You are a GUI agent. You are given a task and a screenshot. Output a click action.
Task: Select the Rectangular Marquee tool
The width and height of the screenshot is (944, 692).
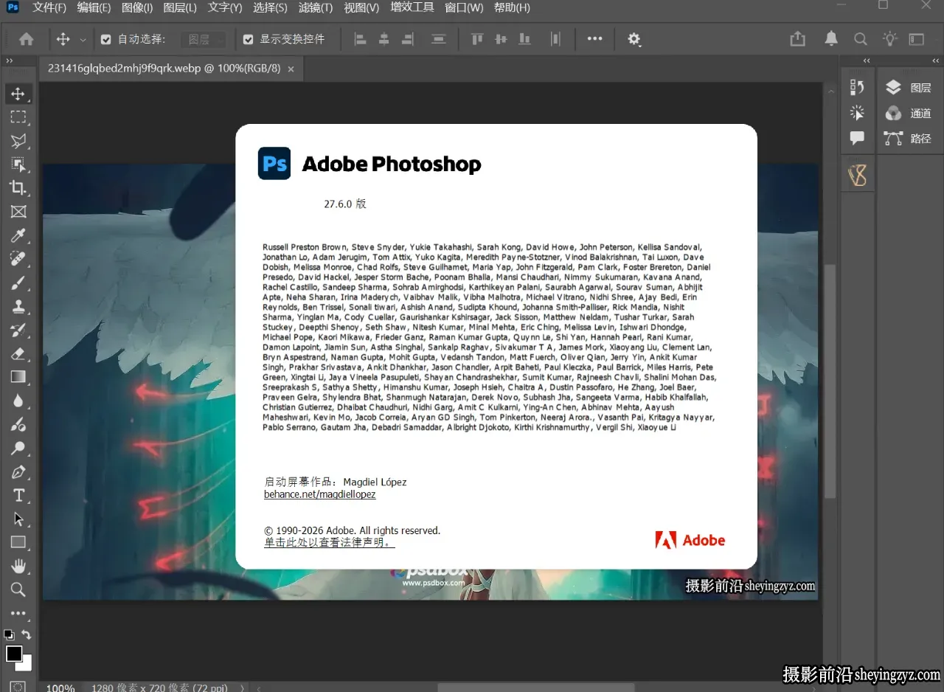click(x=18, y=117)
